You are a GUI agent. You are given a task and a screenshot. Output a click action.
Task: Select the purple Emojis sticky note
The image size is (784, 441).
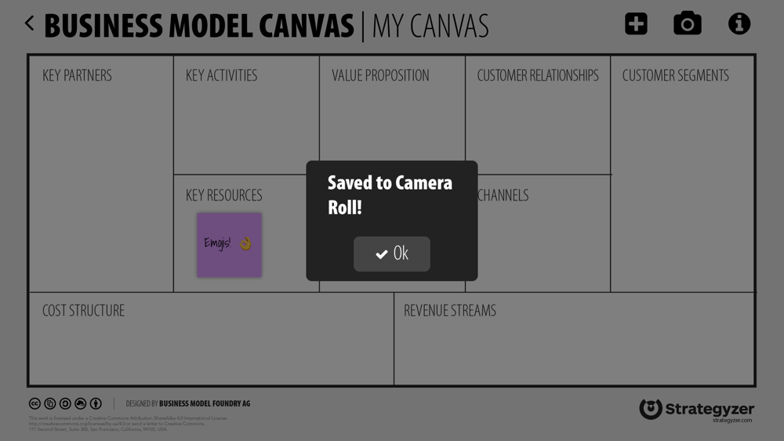229,244
